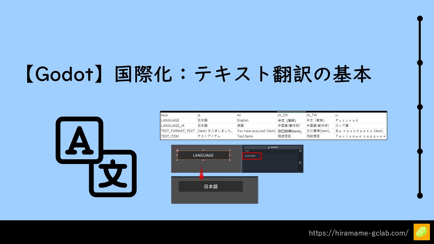Click the 'zh_CN' column header cell

point(291,115)
